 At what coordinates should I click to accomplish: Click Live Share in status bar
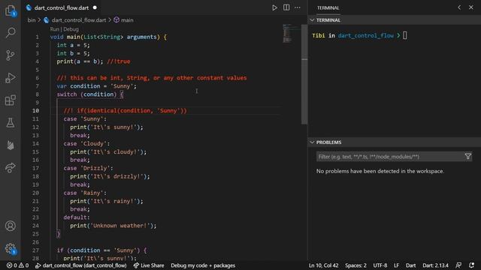coord(149,265)
